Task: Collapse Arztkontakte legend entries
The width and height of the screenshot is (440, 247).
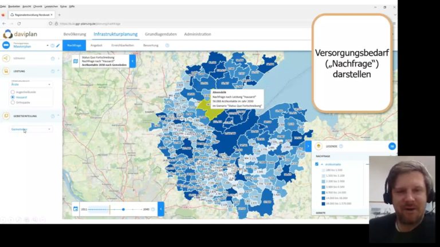Action: [x=322, y=165]
